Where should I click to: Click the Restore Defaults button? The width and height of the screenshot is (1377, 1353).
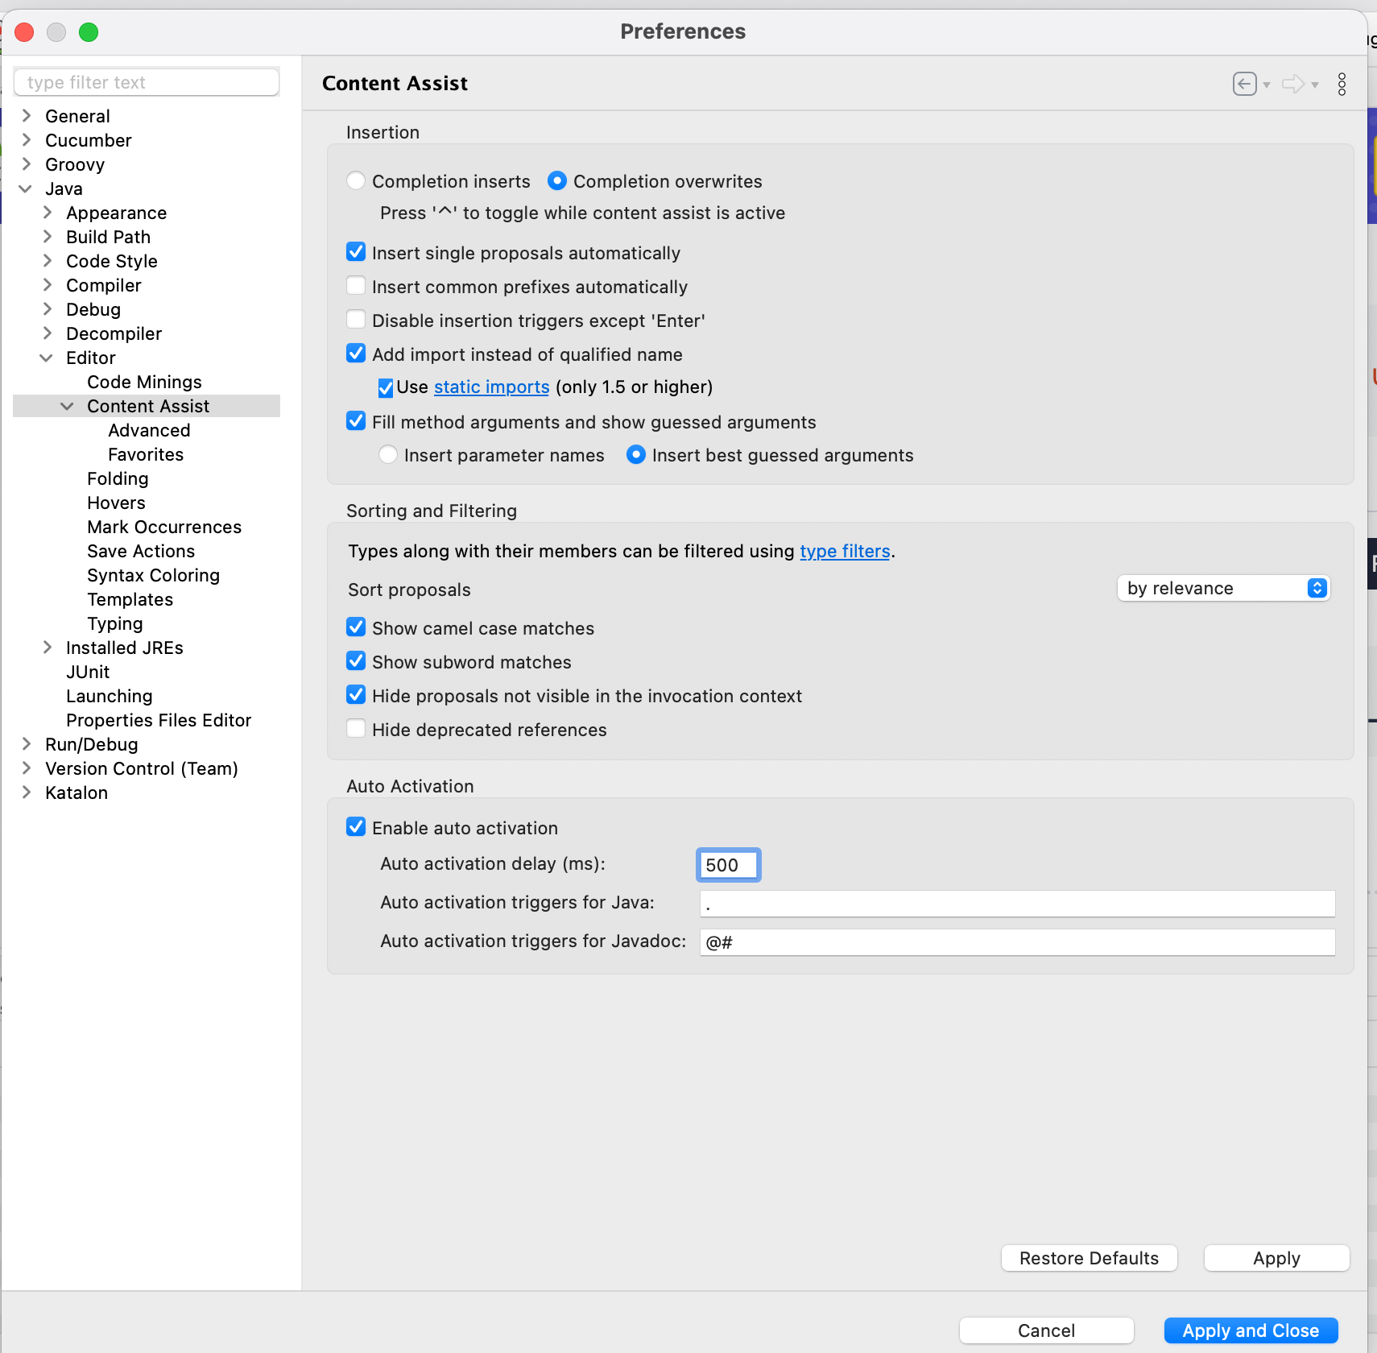pos(1089,1258)
